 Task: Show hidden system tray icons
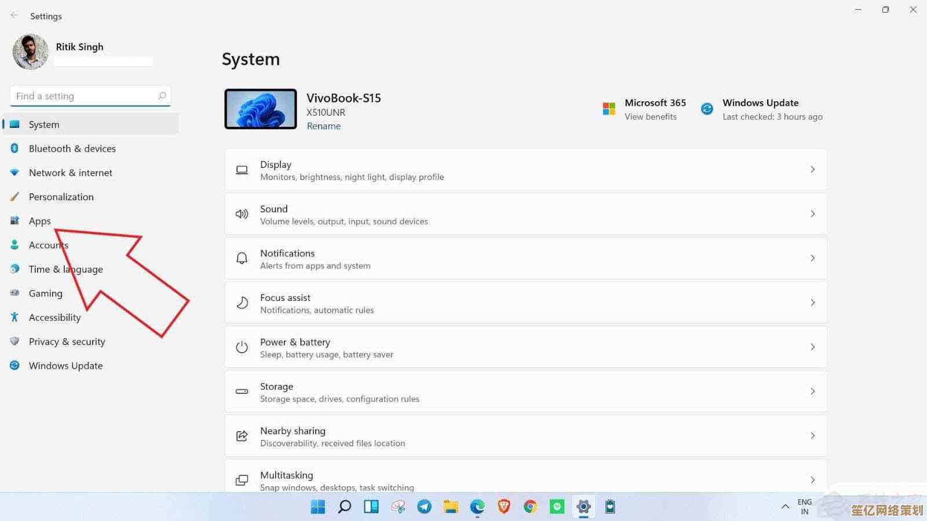pyautogui.click(x=785, y=507)
